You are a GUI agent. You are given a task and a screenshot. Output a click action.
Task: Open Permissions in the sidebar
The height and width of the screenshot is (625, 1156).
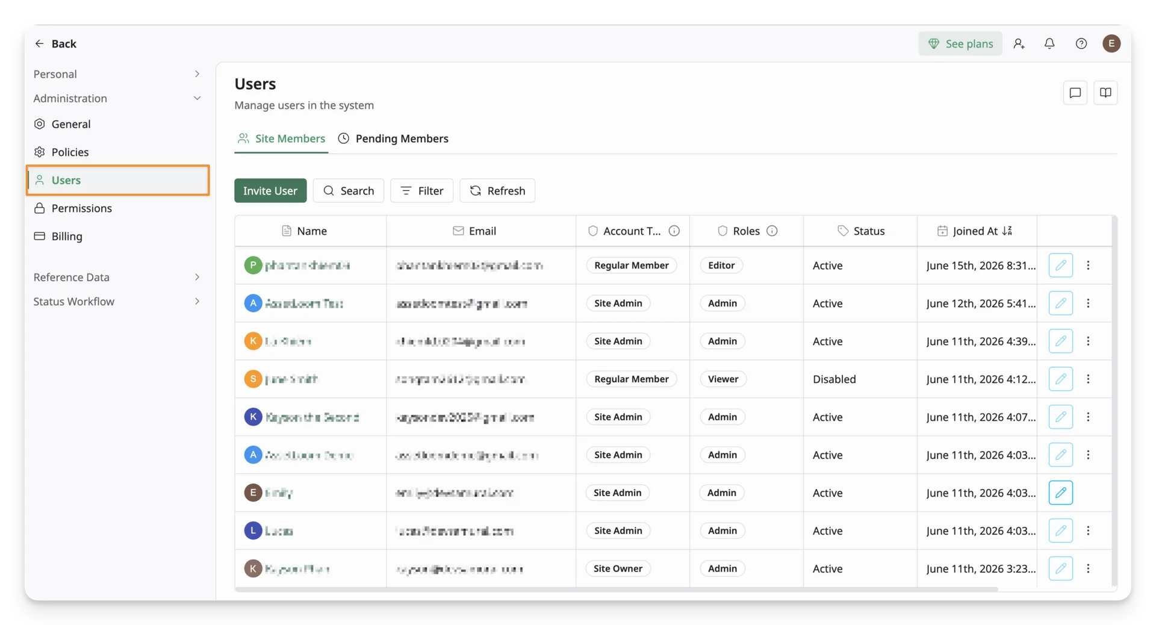(x=117, y=208)
